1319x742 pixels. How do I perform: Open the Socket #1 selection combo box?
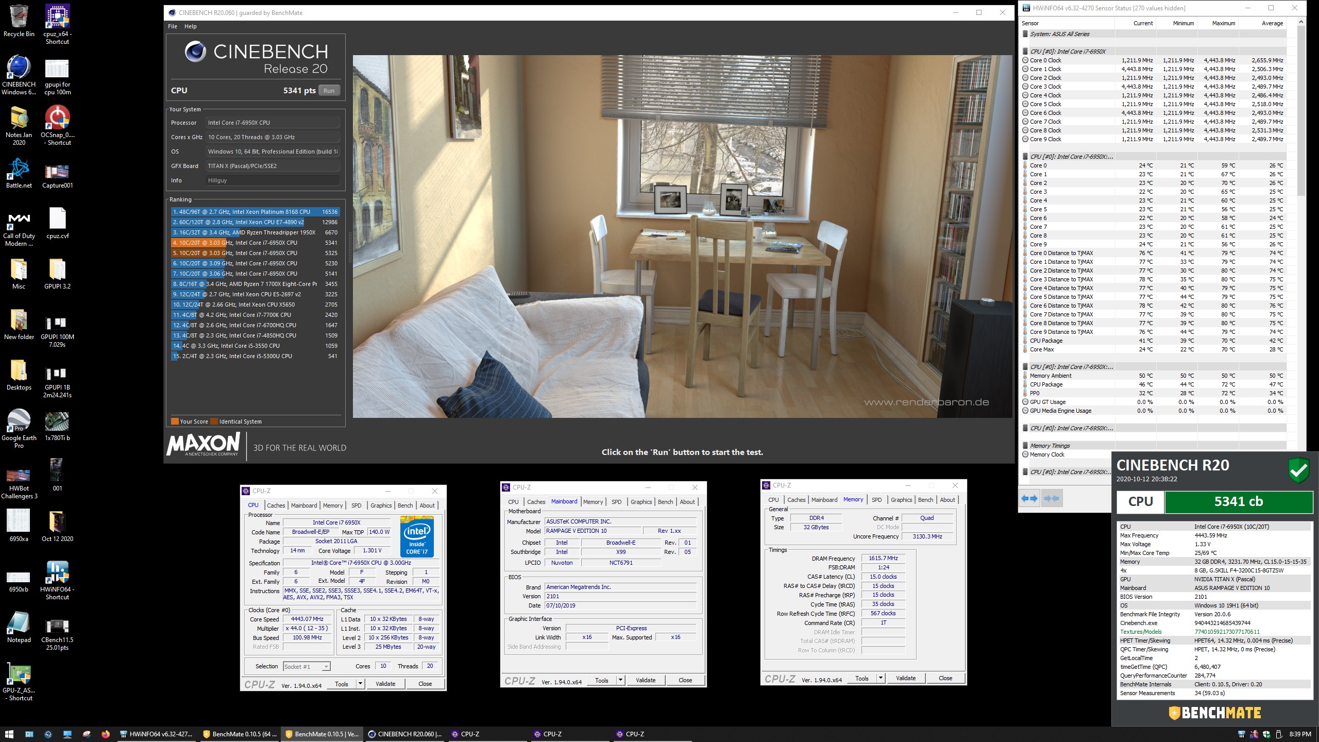tap(307, 666)
